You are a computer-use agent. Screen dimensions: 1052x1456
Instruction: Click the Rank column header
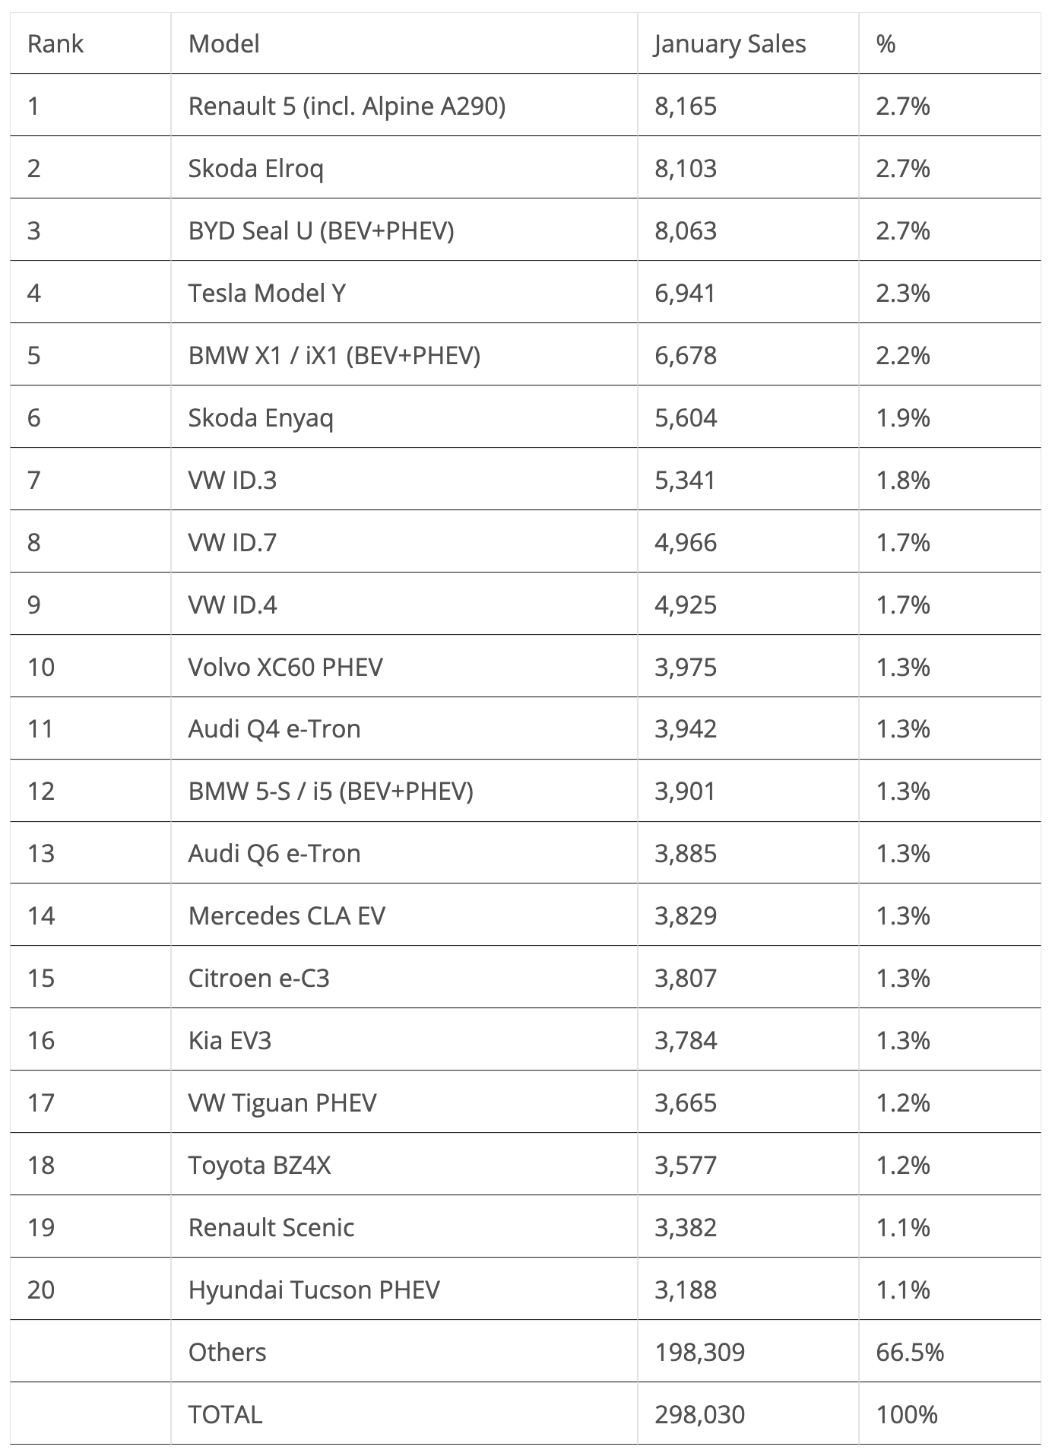(55, 44)
